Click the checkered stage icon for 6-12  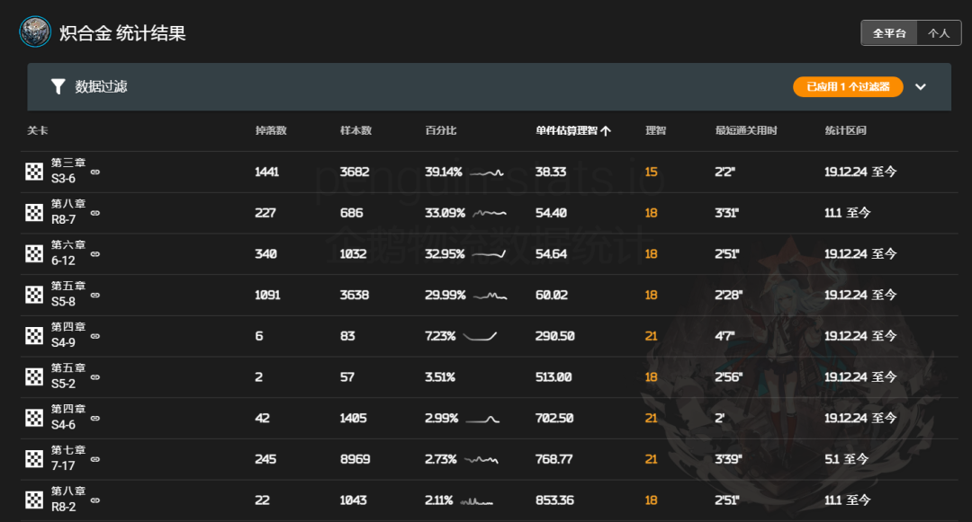[34, 254]
